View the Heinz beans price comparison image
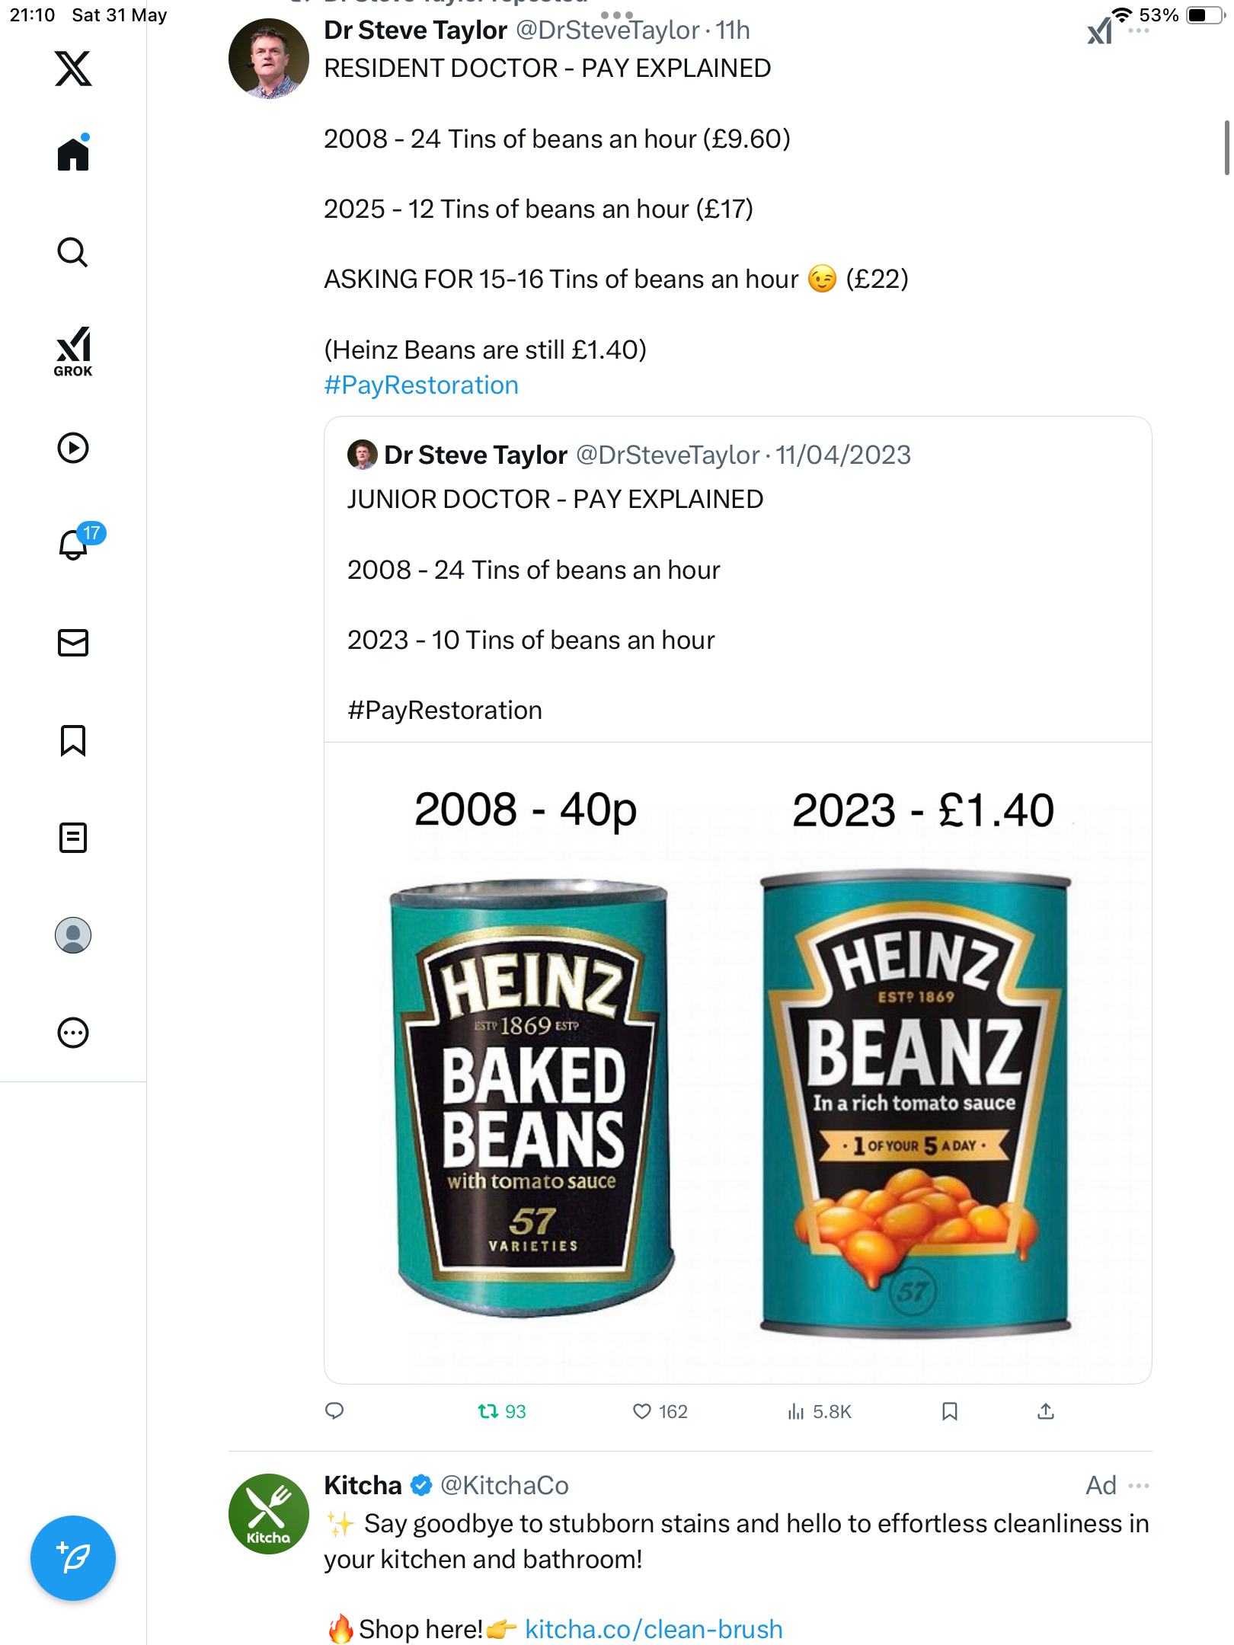1234x1645 pixels. [x=737, y=1062]
